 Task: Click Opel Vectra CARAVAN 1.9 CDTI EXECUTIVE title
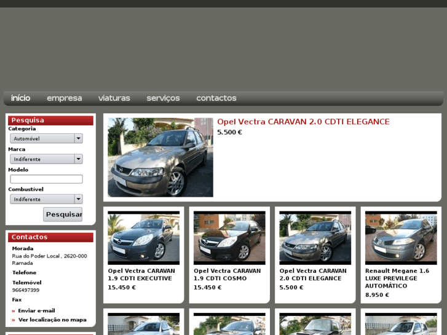coord(141,275)
